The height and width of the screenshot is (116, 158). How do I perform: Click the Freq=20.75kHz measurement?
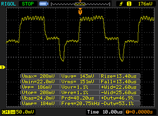(x=80, y=103)
